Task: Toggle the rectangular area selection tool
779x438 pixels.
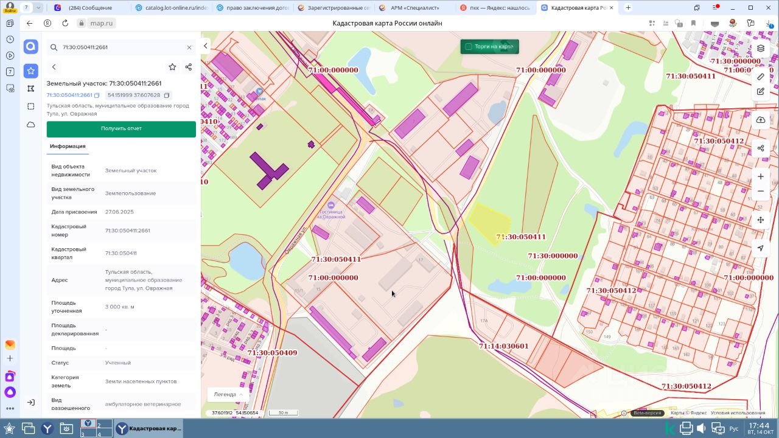Action: tap(31, 106)
